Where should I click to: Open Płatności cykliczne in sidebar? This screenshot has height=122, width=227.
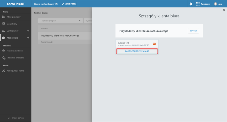pyautogui.click(x=16, y=58)
